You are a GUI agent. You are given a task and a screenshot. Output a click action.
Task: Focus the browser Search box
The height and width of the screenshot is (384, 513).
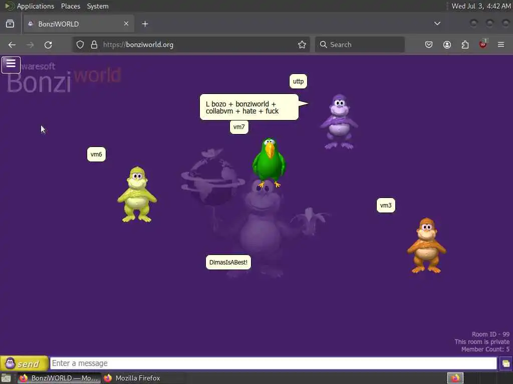tap(360, 44)
